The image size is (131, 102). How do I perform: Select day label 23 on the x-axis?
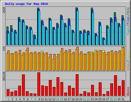coord(92,99)
